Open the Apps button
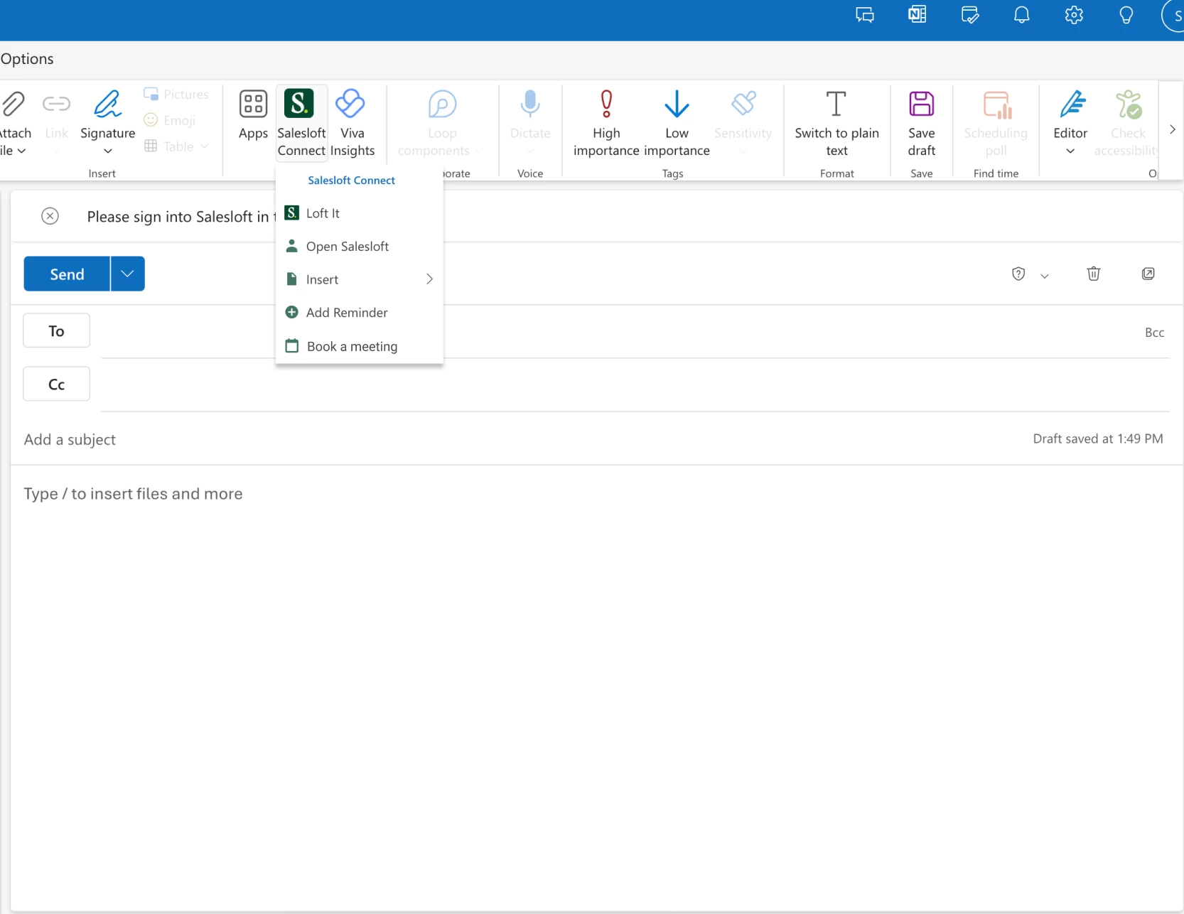1184x914 pixels. 253,114
